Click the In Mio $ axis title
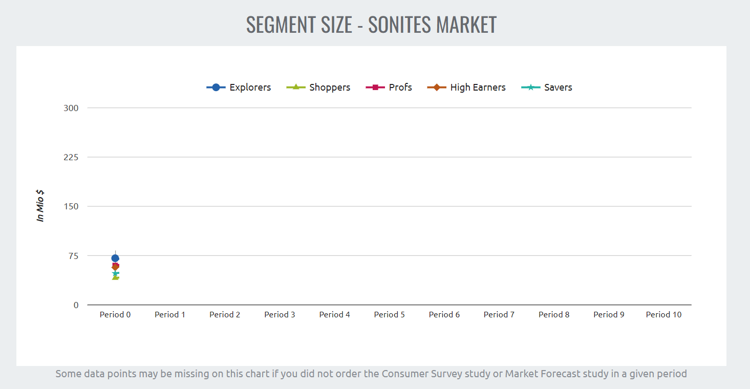Screen dimensions: 750x389 (40, 206)
